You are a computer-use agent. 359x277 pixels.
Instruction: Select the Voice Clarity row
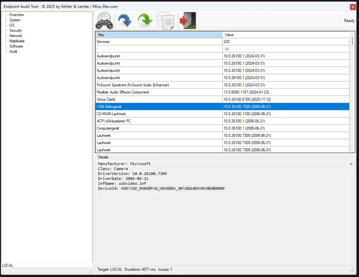tap(159, 99)
